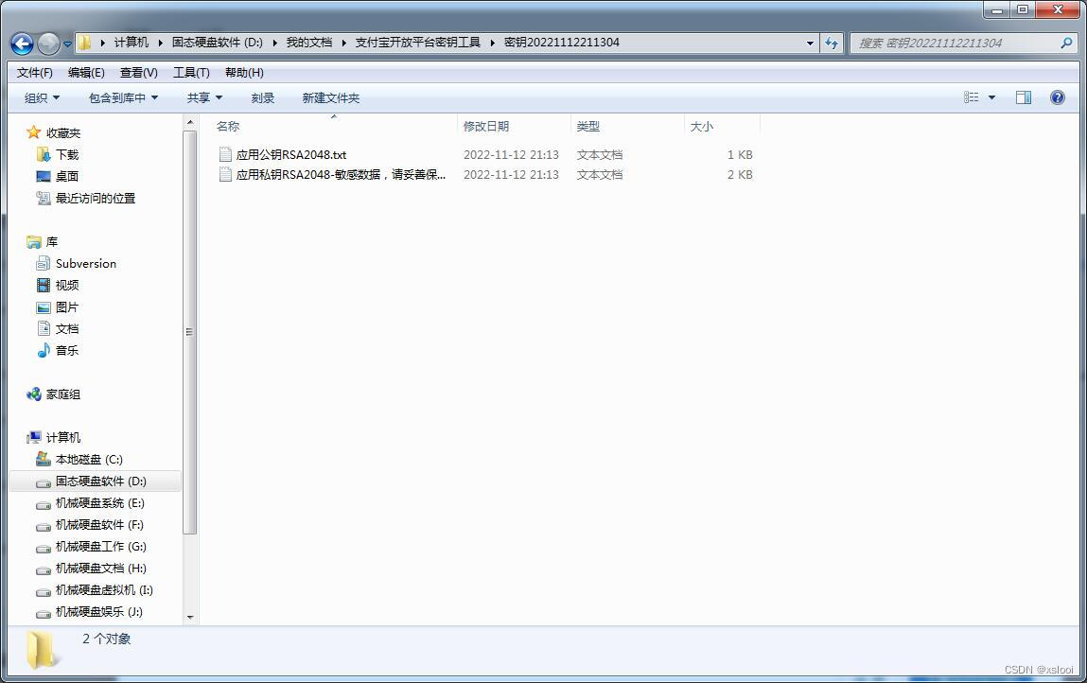The width and height of the screenshot is (1087, 683).
Task: Go back with the Back arrow button
Action: point(22,44)
